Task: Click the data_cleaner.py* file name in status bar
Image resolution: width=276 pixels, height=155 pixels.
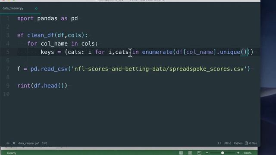Action: tap(29, 143)
